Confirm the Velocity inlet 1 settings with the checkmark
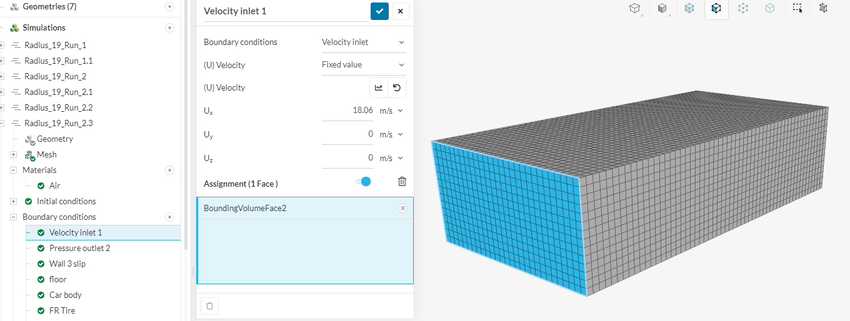 point(379,11)
